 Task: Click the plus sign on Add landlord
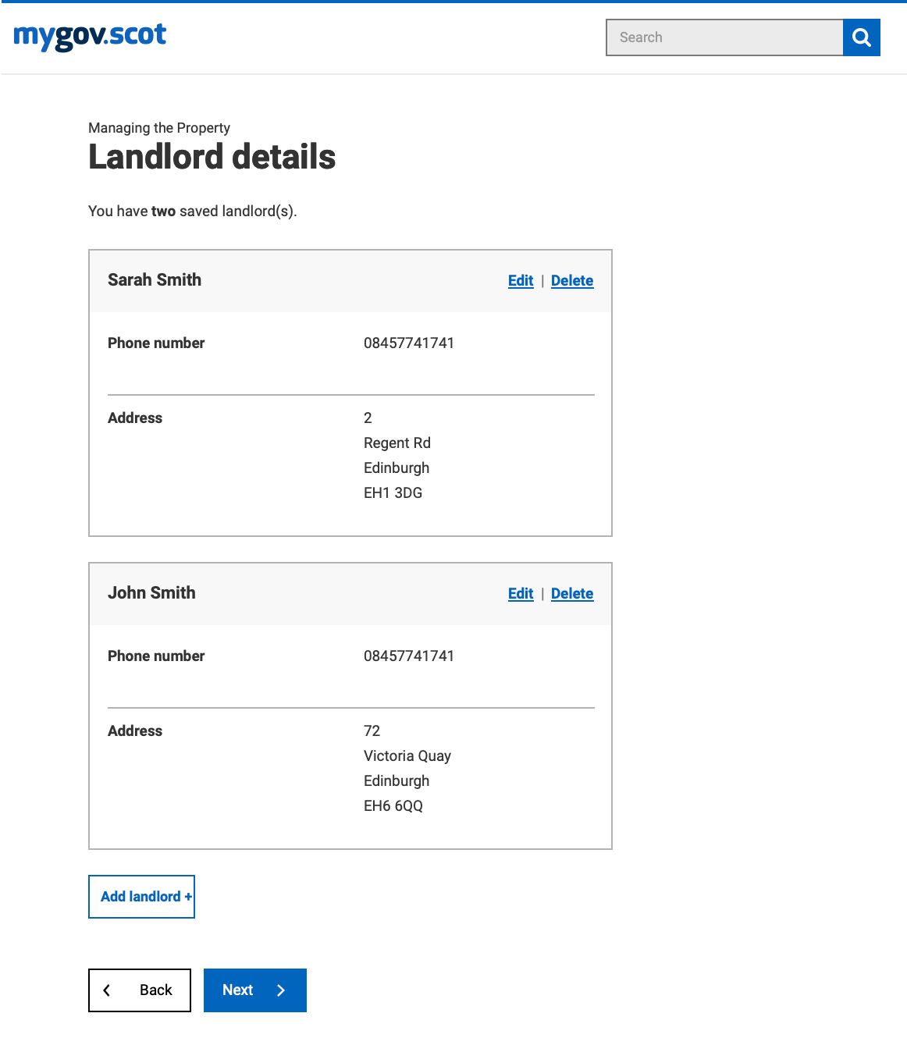click(x=188, y=897)
